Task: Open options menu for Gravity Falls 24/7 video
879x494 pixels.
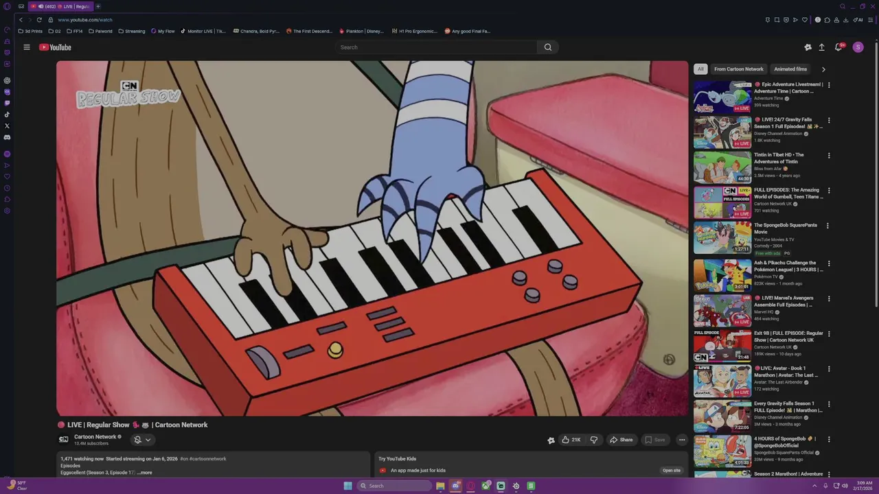Action: pyautogui.click(x=829, y=120)
